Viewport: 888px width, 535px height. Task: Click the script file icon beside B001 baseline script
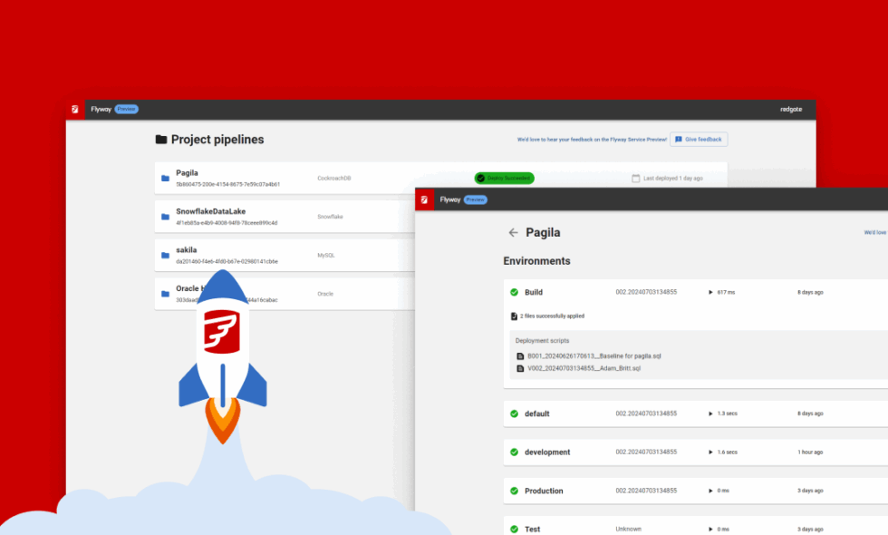coord(519,356)
